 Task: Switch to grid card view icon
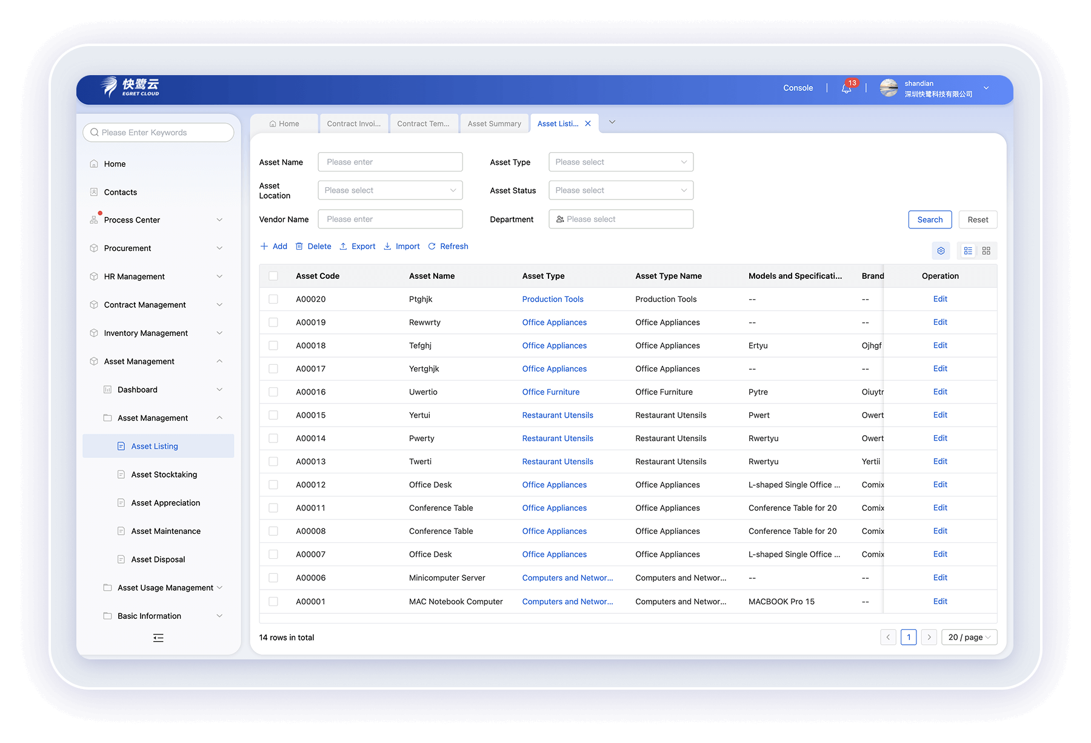click(986, 251)
